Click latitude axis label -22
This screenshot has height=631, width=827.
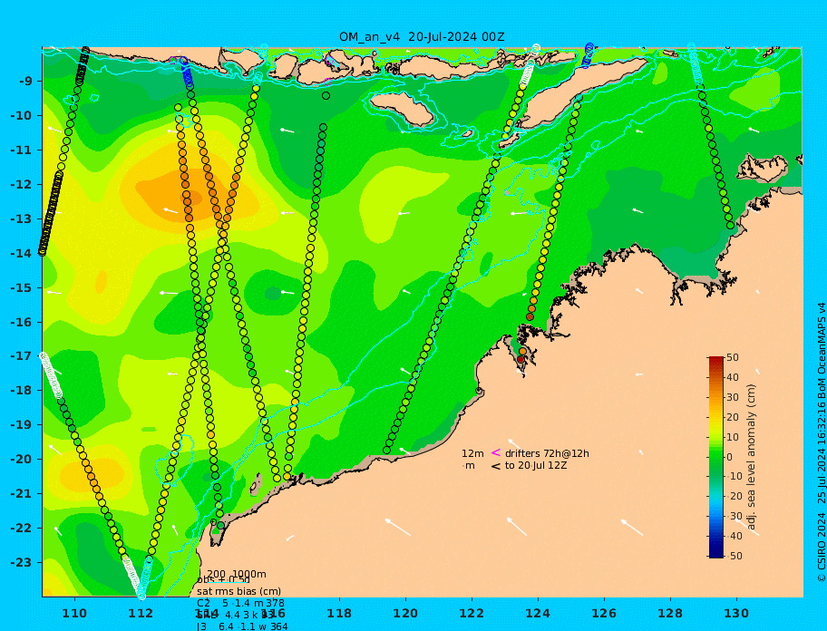(21, 529)
